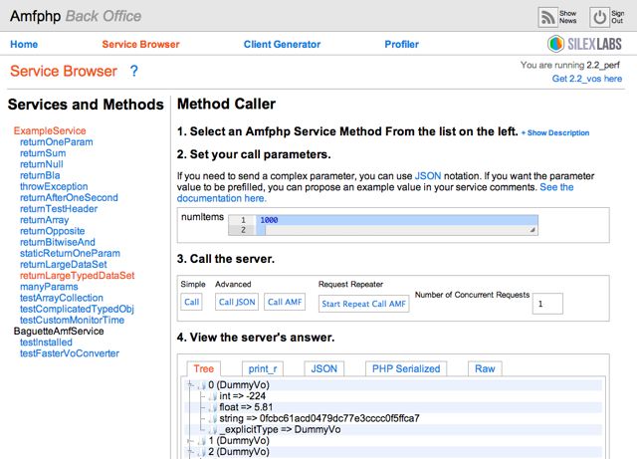Click the resize grip of numItems editor
637x459 pixels.
point(532,230)
